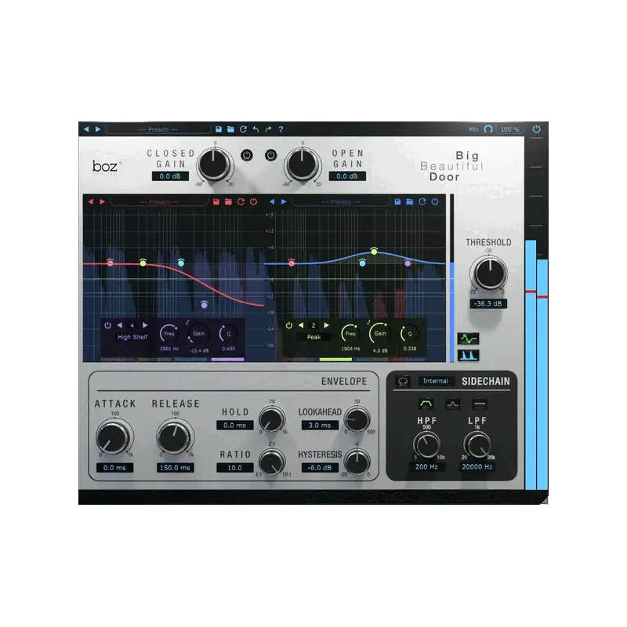Open the red closed EQ preset folder

(x=228, y=201)
